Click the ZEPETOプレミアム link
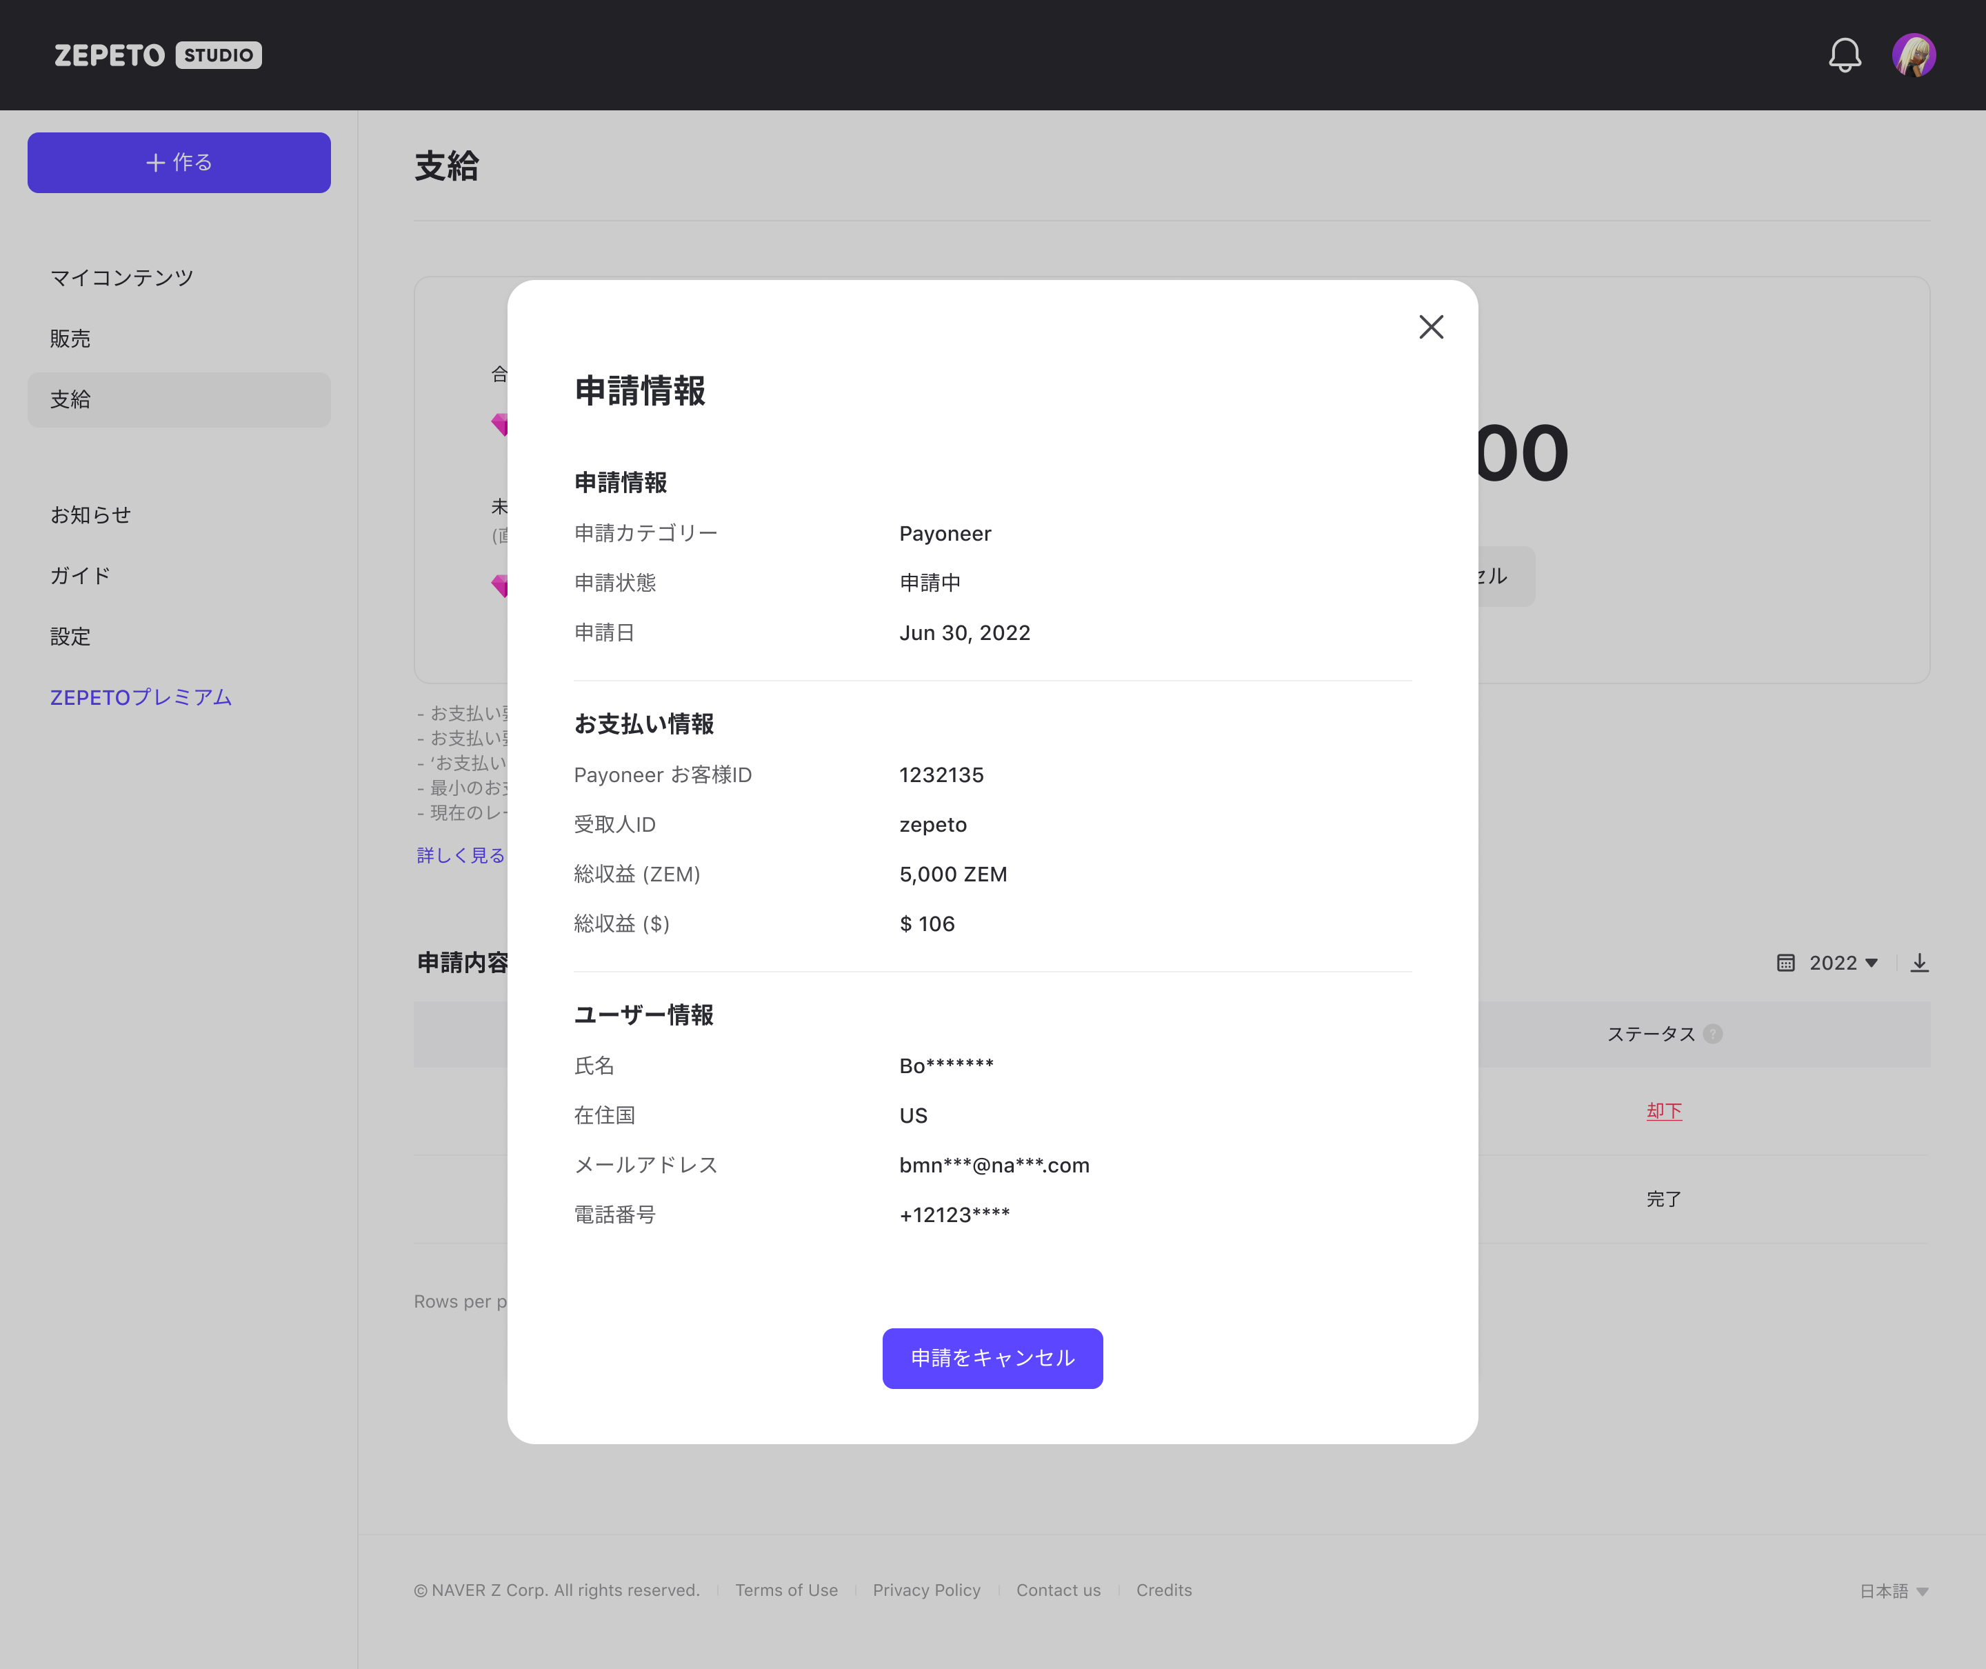This screenshot has width=1986, height=1669. [x=141, y=697]
